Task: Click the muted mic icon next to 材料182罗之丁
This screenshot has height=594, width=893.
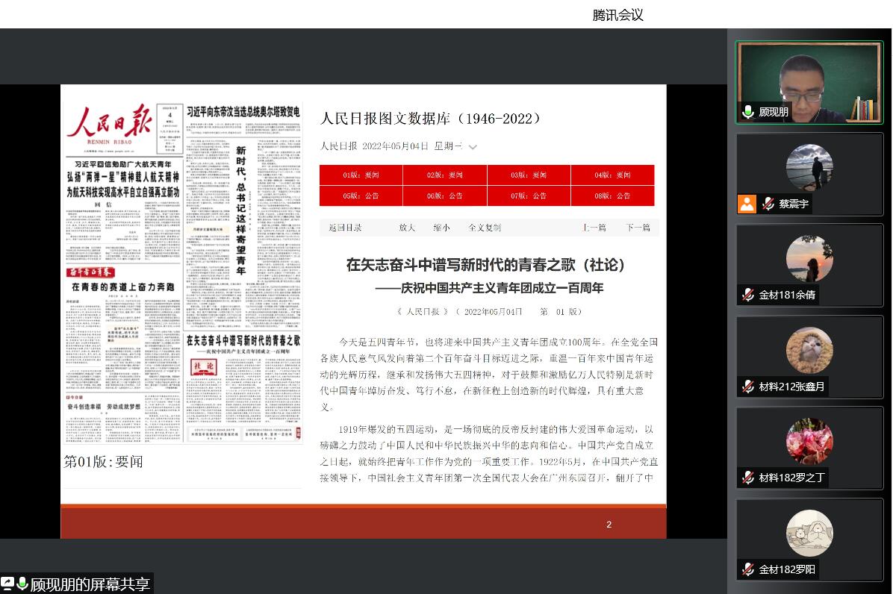Action: [x=747, y=478]
